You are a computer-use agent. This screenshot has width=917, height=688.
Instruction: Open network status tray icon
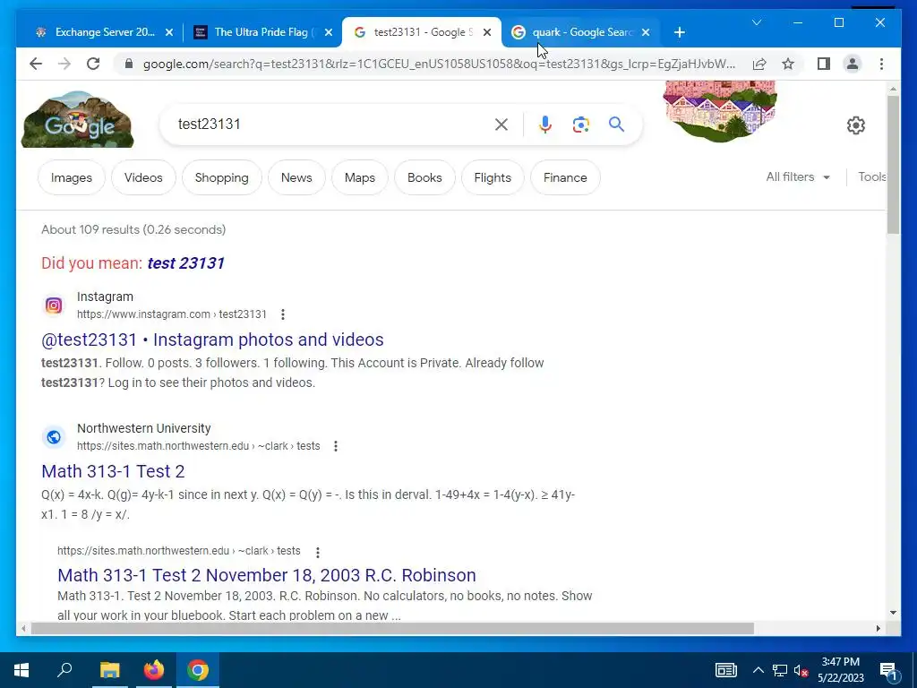[x=780, y=670]
